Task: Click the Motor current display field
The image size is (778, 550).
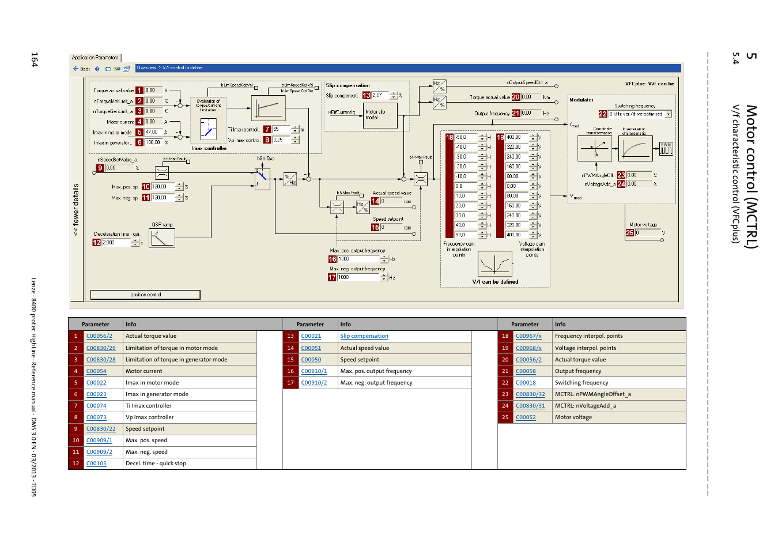Action: (x=154, y=122)
